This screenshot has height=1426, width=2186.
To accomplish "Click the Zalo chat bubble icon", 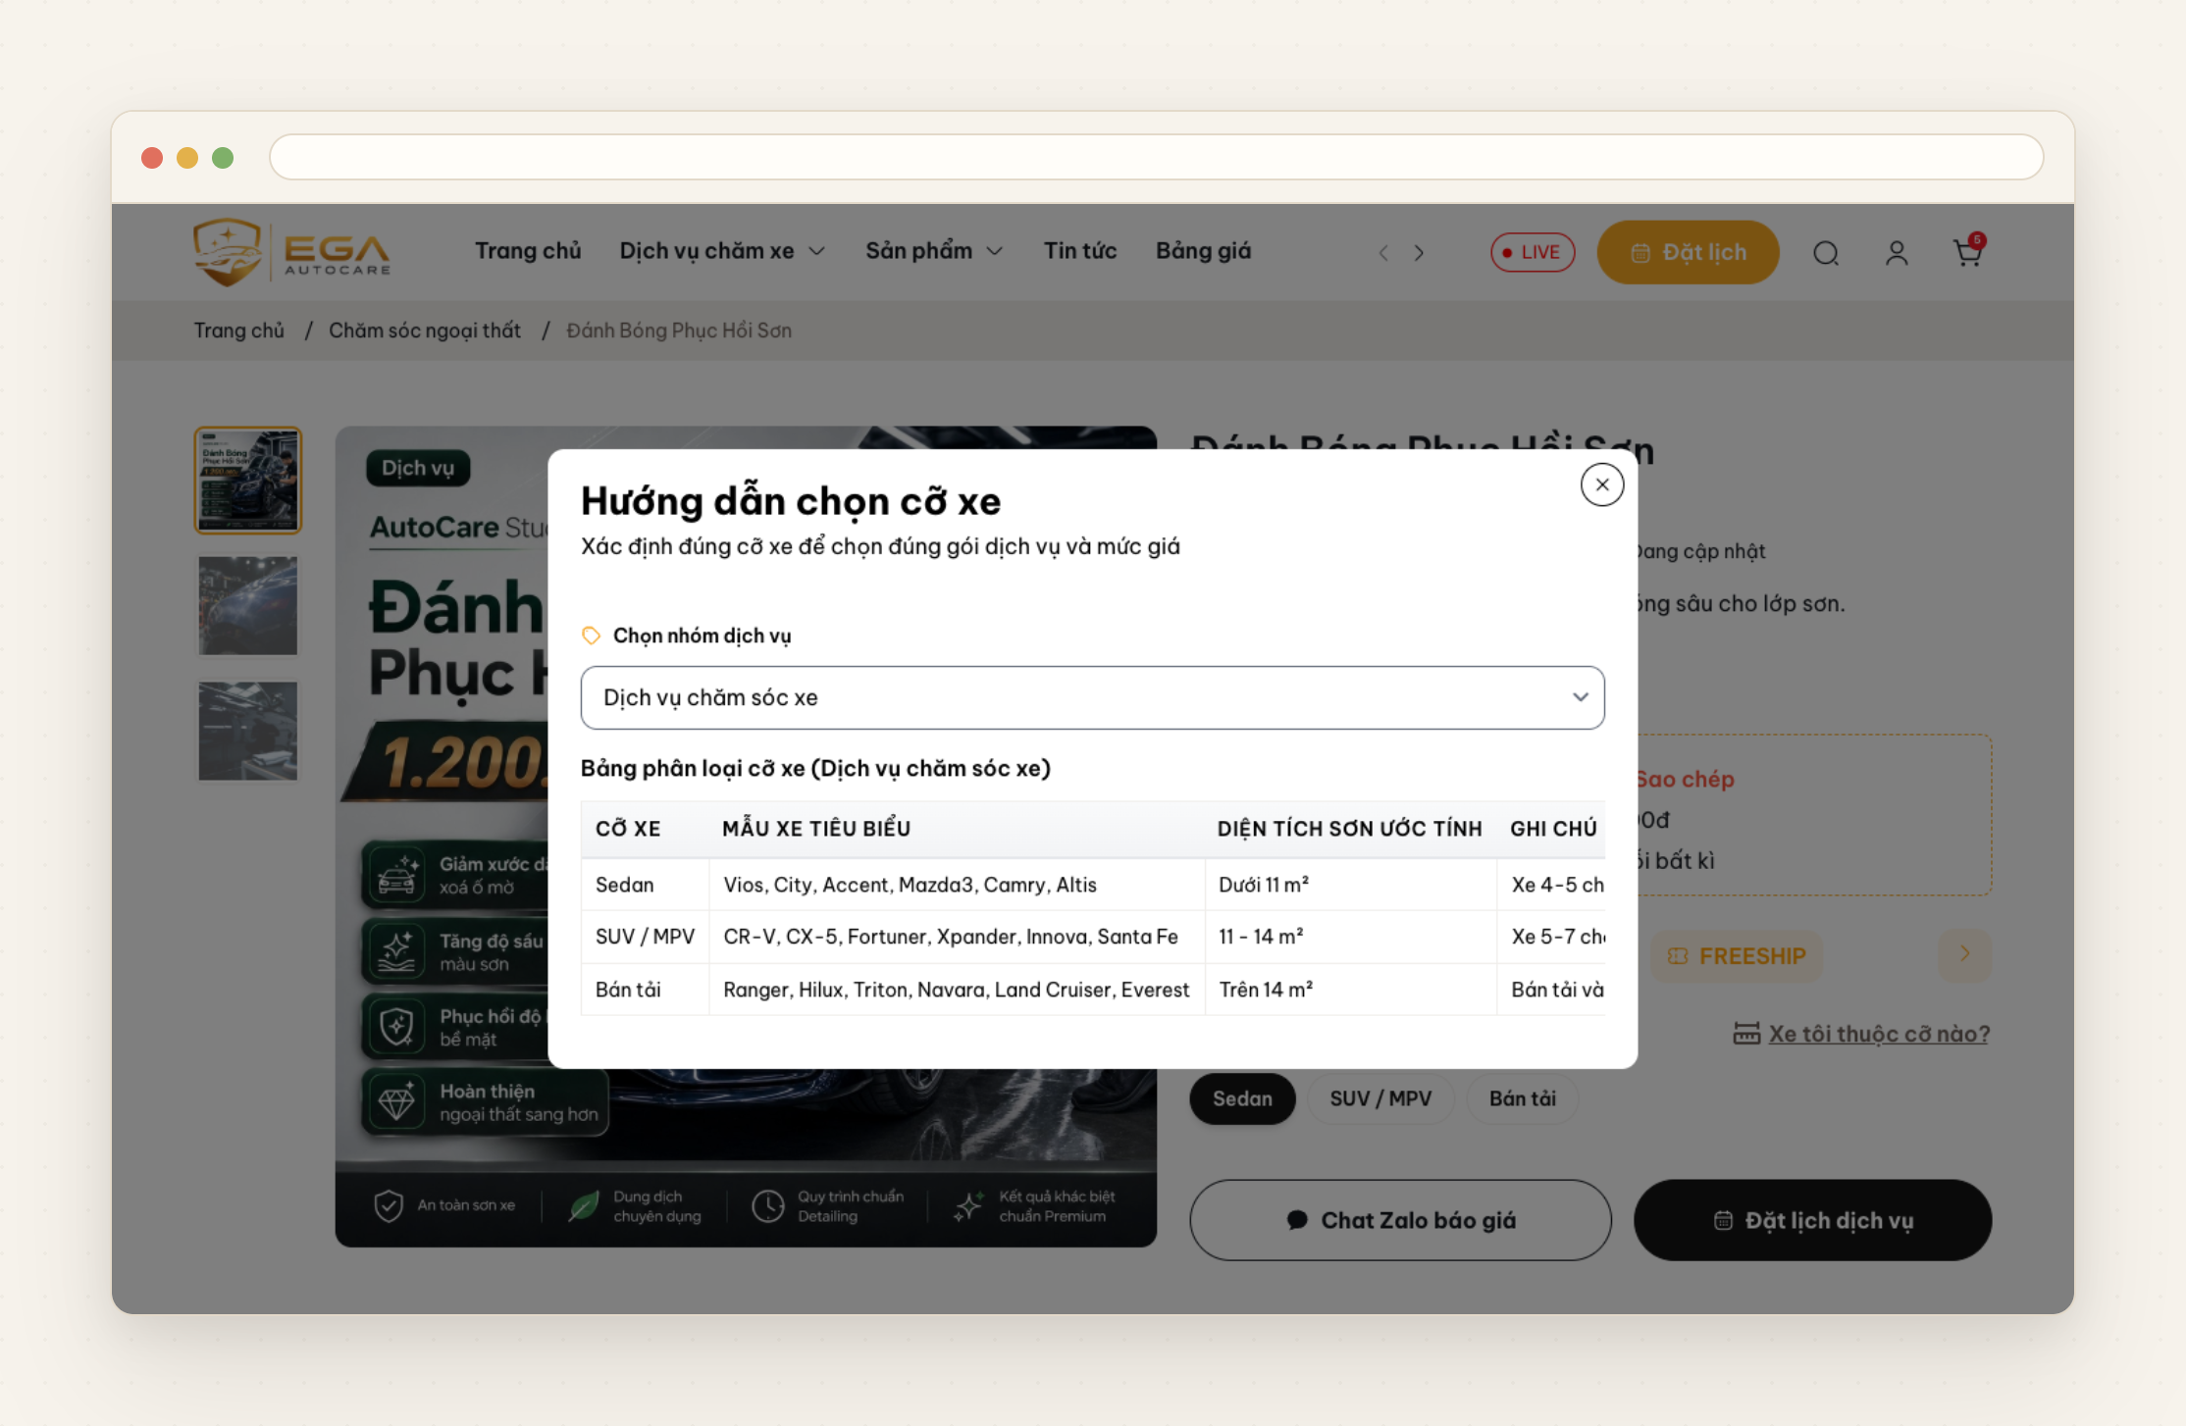I will [x=1297, y=1220].
